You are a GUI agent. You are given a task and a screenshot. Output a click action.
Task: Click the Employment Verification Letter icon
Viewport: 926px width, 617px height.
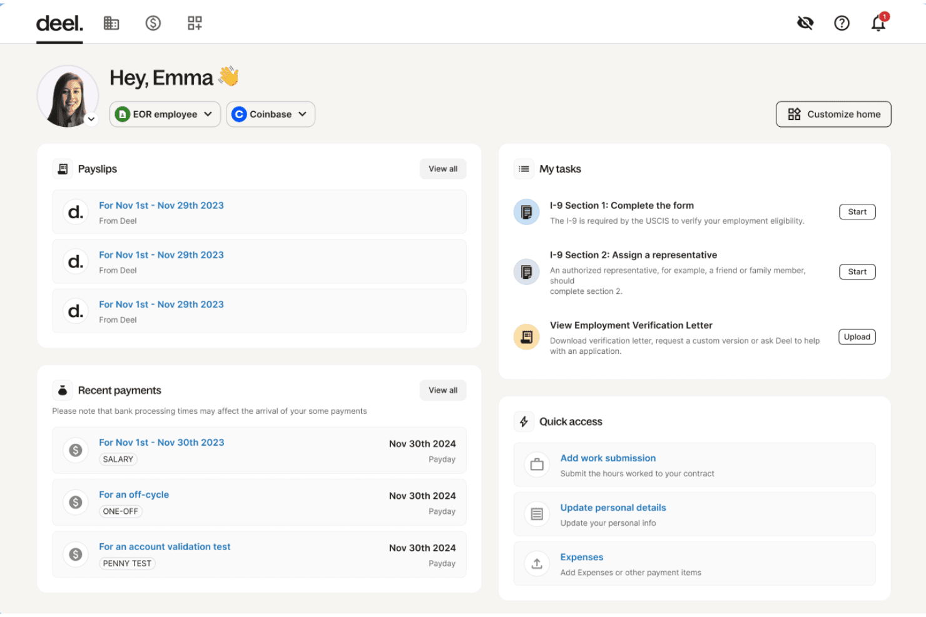coord(527,337)
